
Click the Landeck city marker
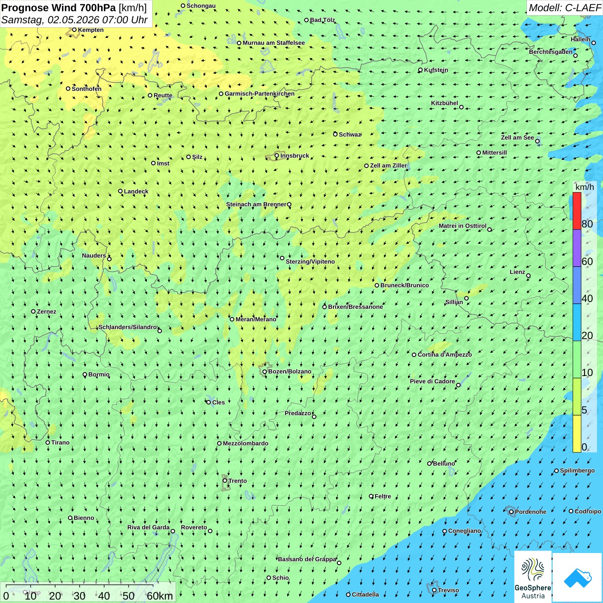pyautogui.click(x=120, y=191)
